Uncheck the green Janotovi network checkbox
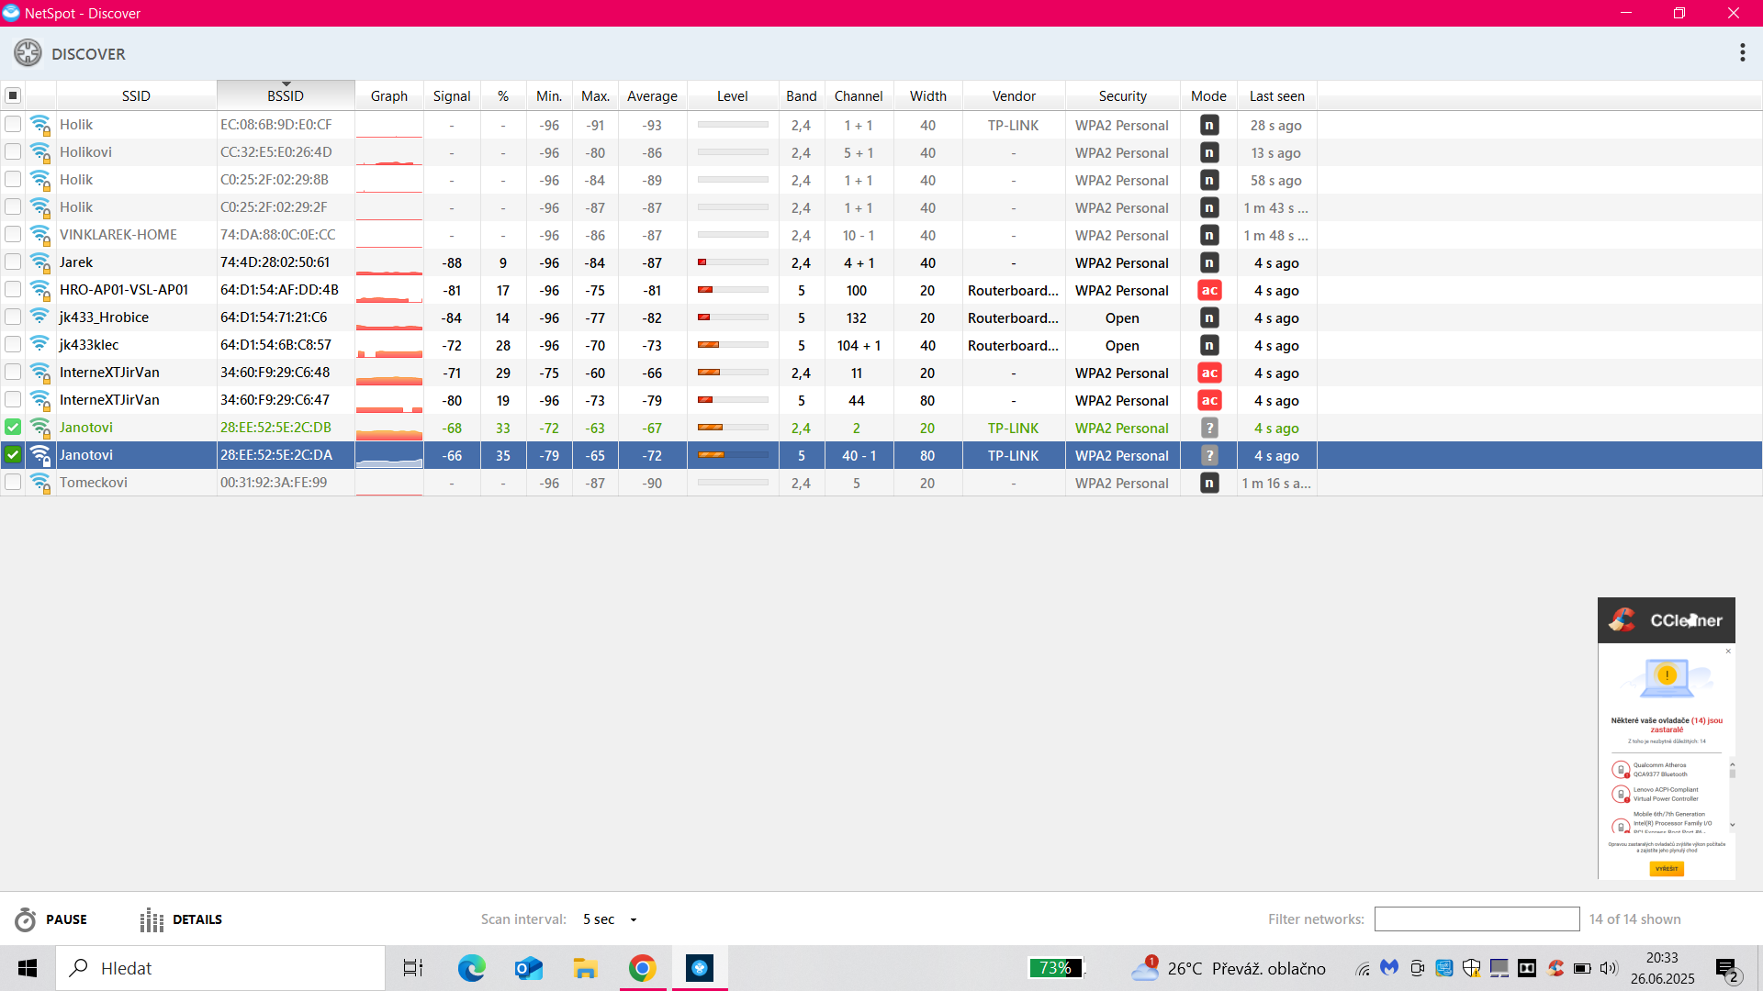 click(13, 428)
